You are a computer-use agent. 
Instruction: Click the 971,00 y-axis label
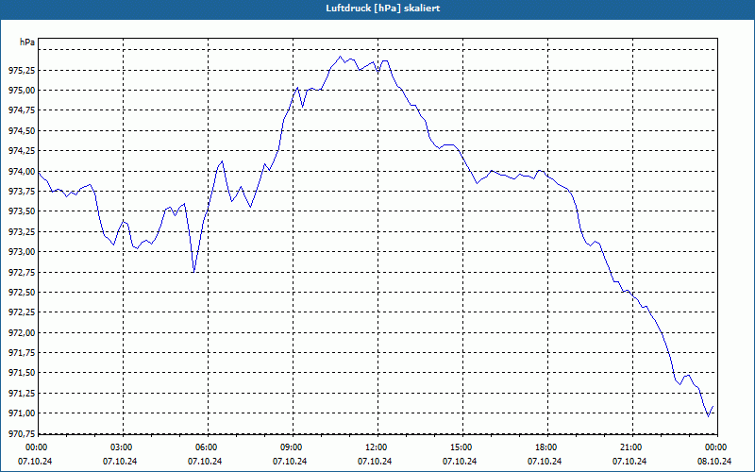click(x=22, y=413)
